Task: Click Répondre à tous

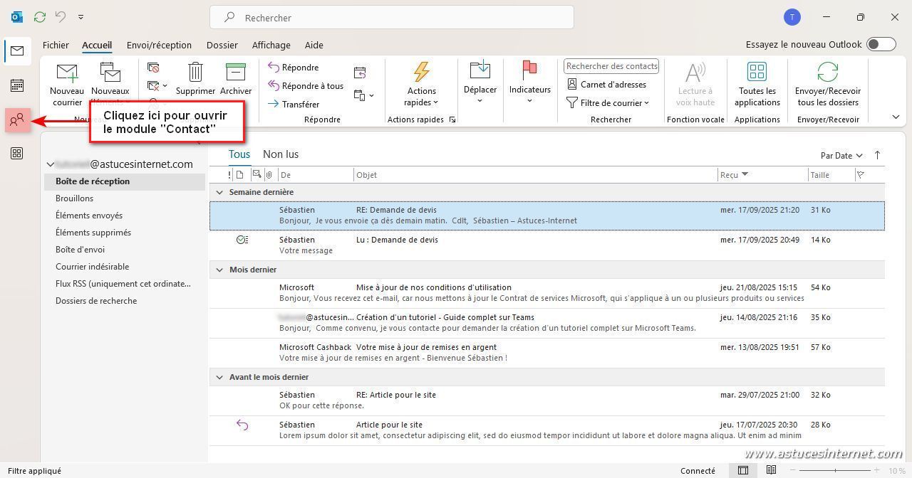Action: point(306,86)
